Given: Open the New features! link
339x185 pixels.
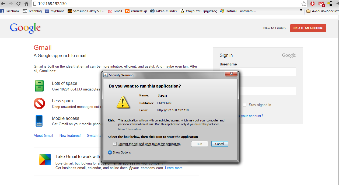Looking at the screenshot, I should pyautogui.click(x=70, y=135).
